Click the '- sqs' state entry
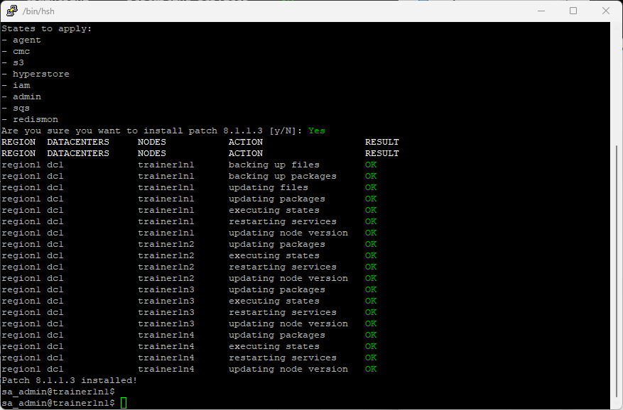 pos(16,108)
